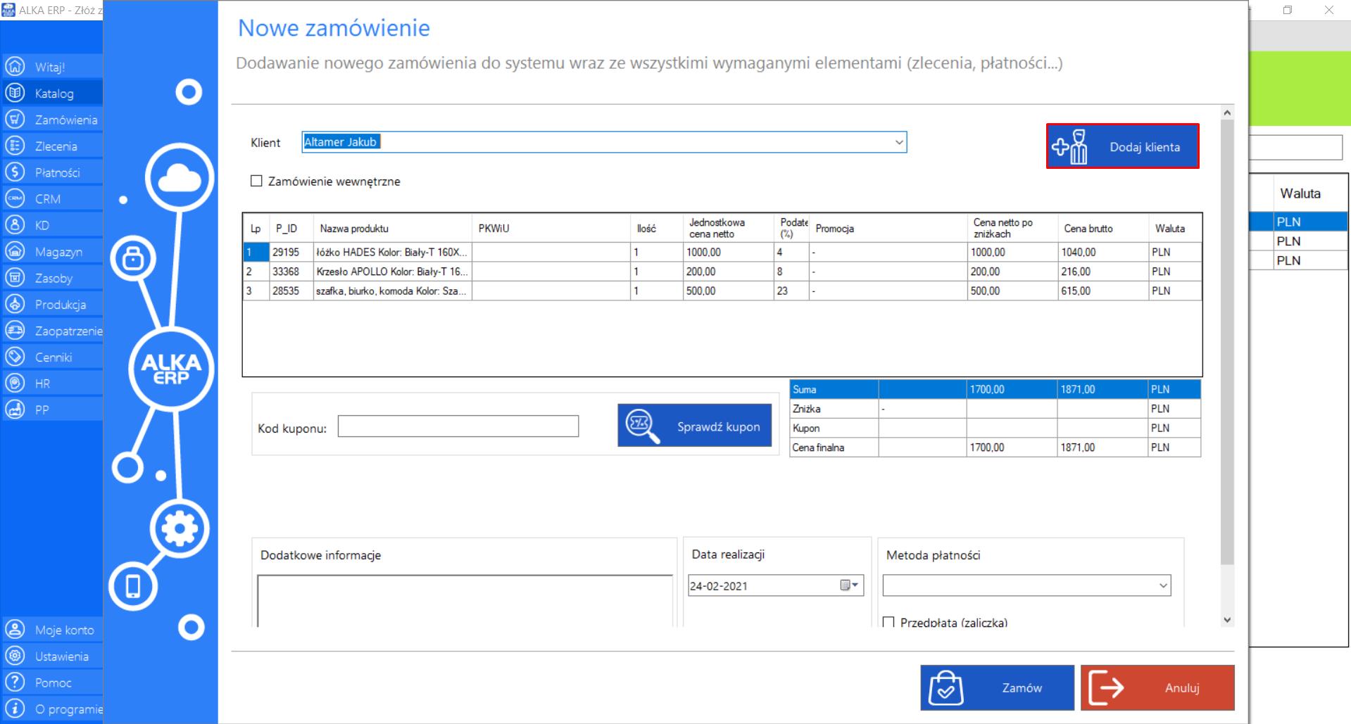Click the Cena brutto column header
Image resolution: width=1351 pixels, height=724 pixels.
pyautogui.click(x=1103, y=228)
